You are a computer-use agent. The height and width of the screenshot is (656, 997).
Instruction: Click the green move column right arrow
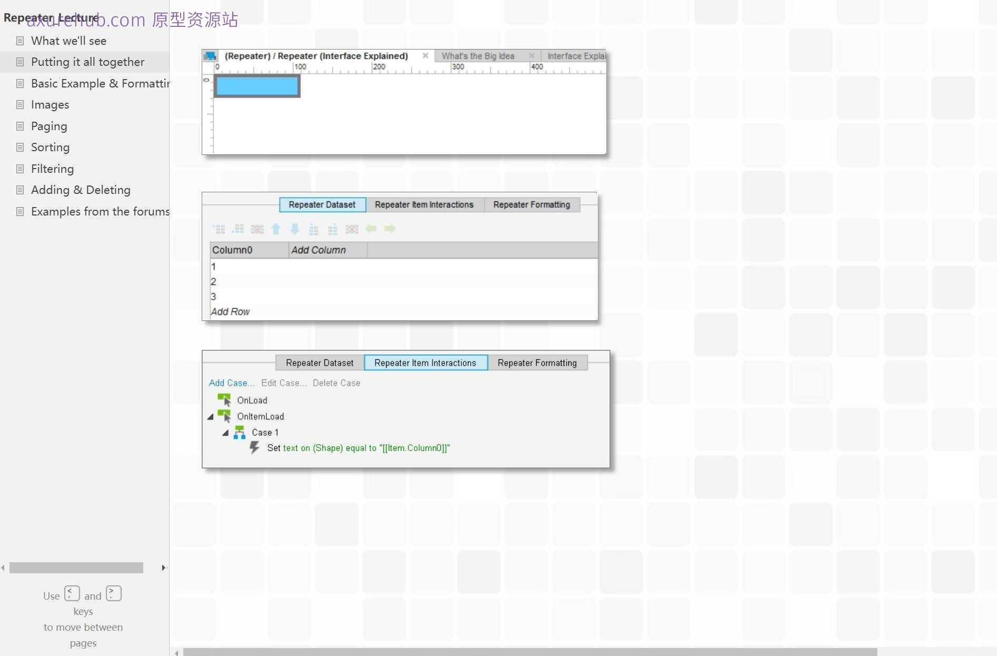click(x=390, y=229)
